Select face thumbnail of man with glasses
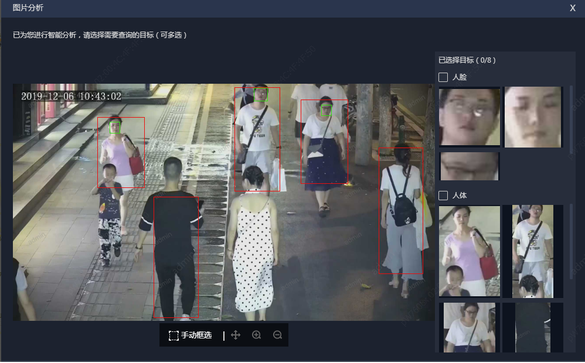This screenshot has width=585, height=363. (470, 117)
